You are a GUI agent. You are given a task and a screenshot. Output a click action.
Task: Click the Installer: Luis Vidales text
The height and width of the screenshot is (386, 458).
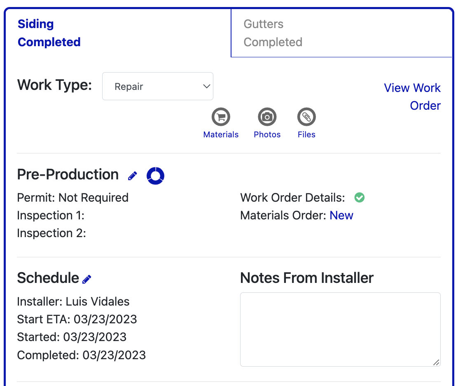coord(73,301)
